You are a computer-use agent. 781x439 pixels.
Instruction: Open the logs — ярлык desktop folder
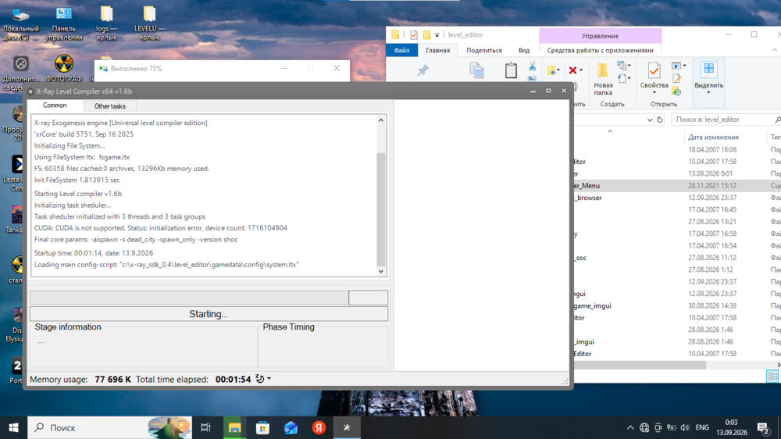106,24
